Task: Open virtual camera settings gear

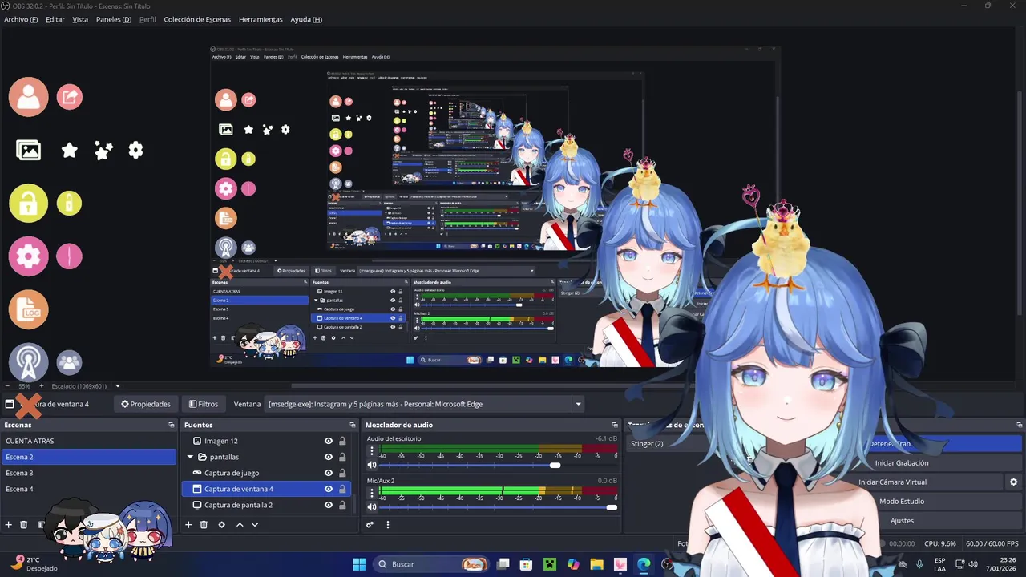Action: tap(1013, 482)
